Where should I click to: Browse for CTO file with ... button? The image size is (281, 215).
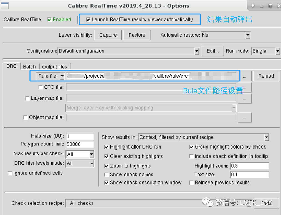coord(245,87)
